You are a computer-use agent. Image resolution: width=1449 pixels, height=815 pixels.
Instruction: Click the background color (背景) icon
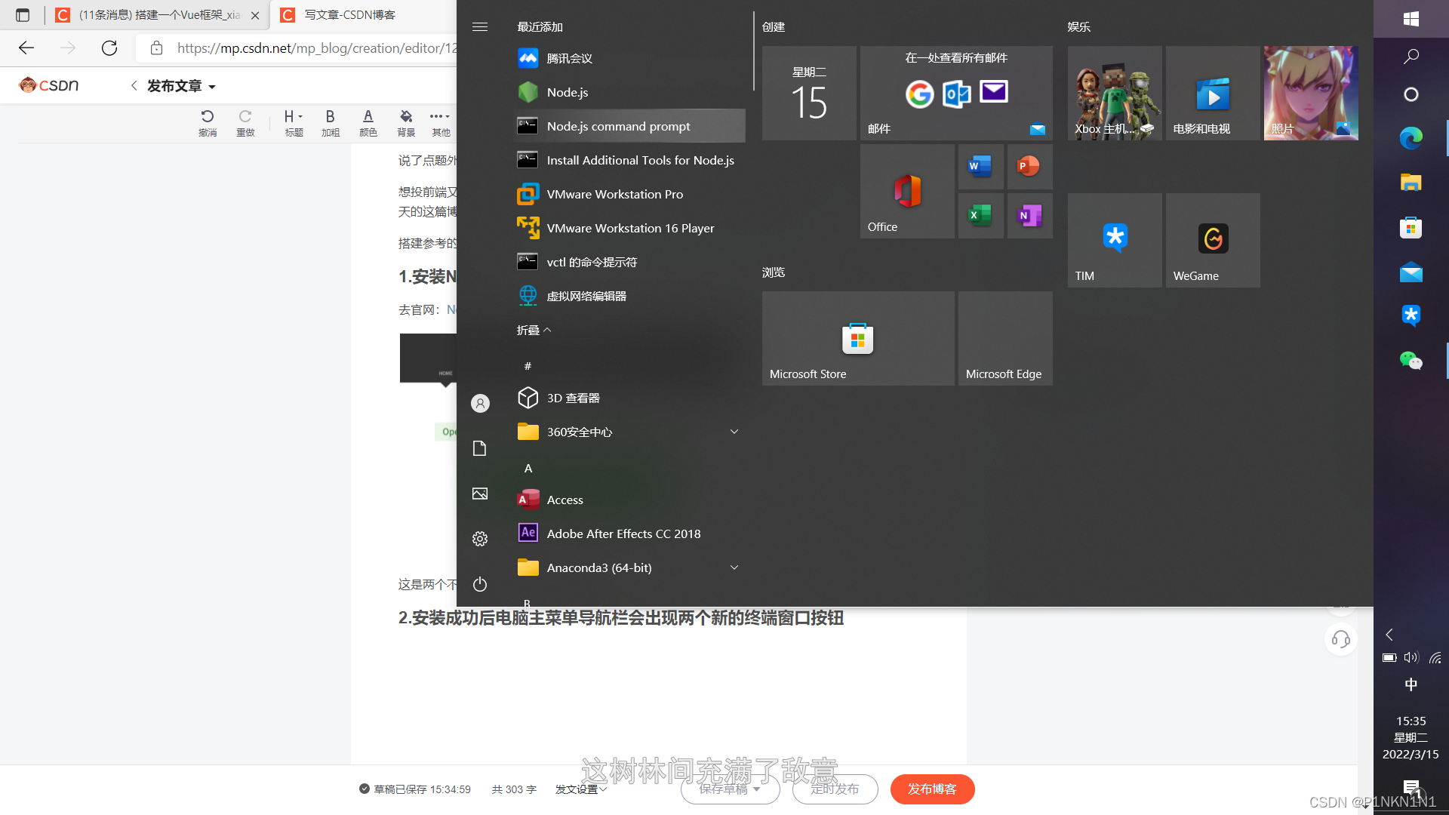coord(406,117)
